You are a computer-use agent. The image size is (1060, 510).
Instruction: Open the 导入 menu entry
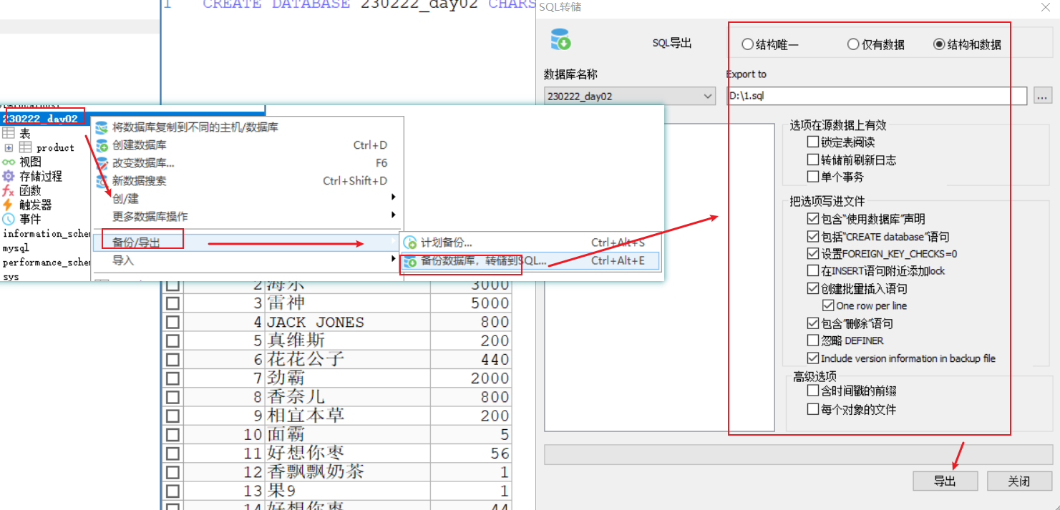click(245, 260)
